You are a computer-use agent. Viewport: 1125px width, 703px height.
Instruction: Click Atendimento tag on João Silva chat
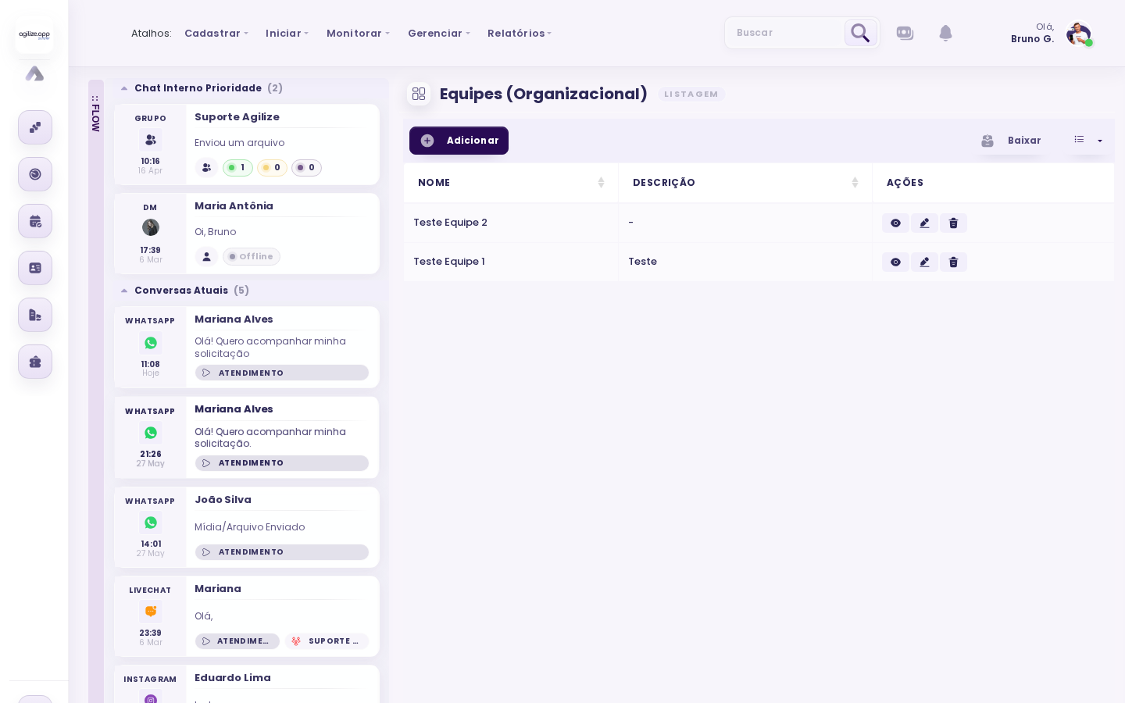point(282,552)
